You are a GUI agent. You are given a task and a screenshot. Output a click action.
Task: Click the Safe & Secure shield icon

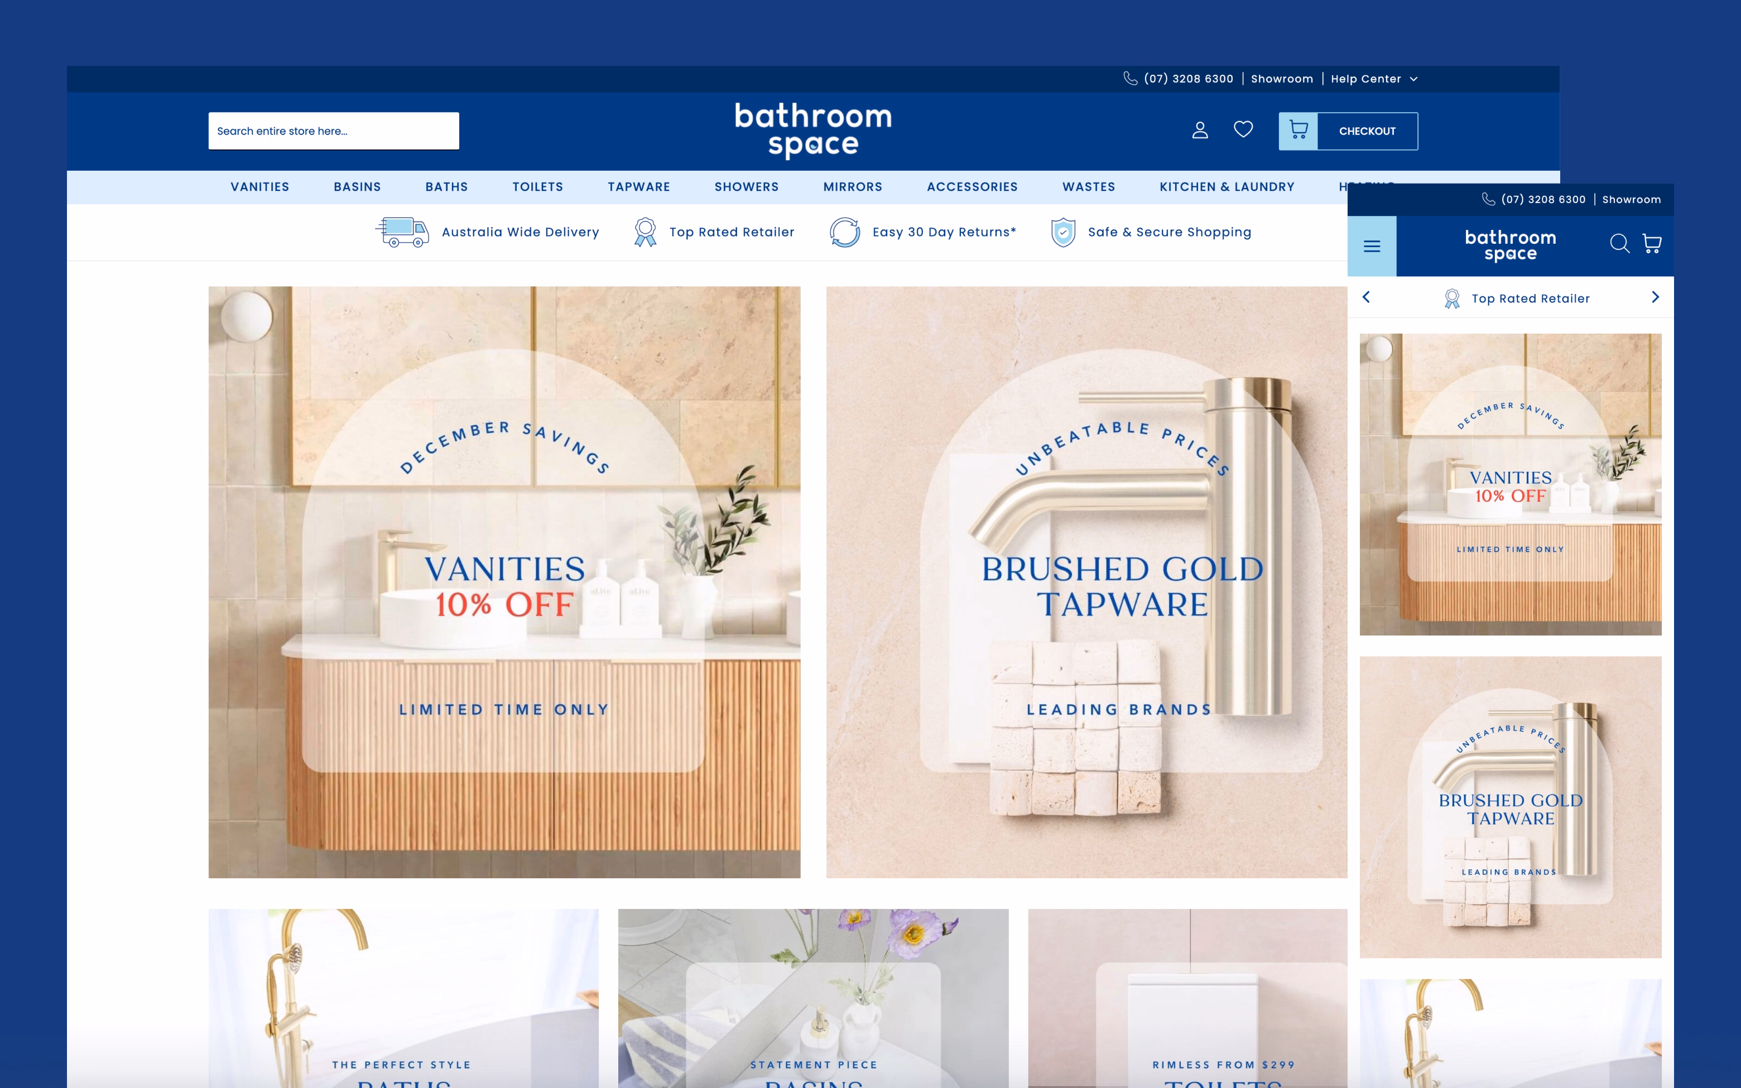click(x=1062, y=232)
